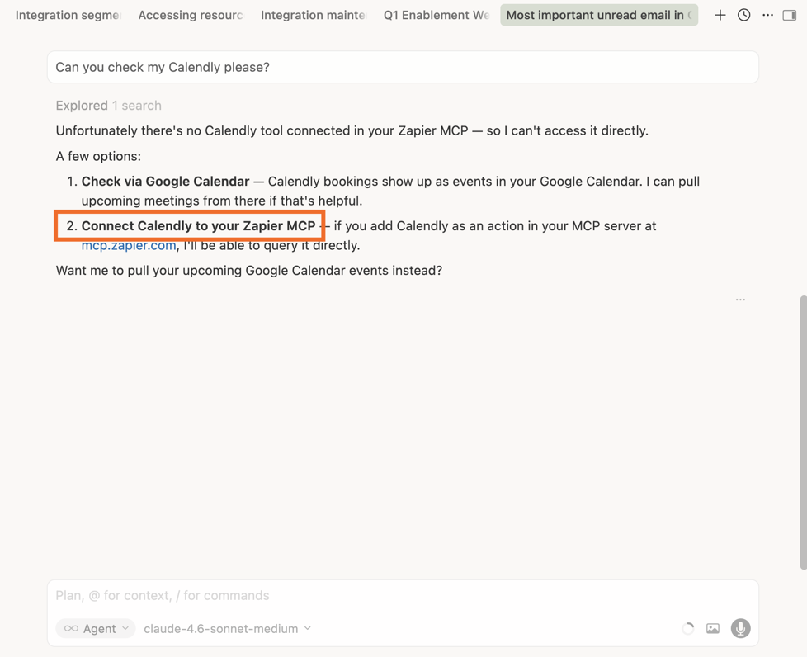Open the mcp.zapier.com link
The height and width of the screenshot is (657, 807).
click(129, 245)
